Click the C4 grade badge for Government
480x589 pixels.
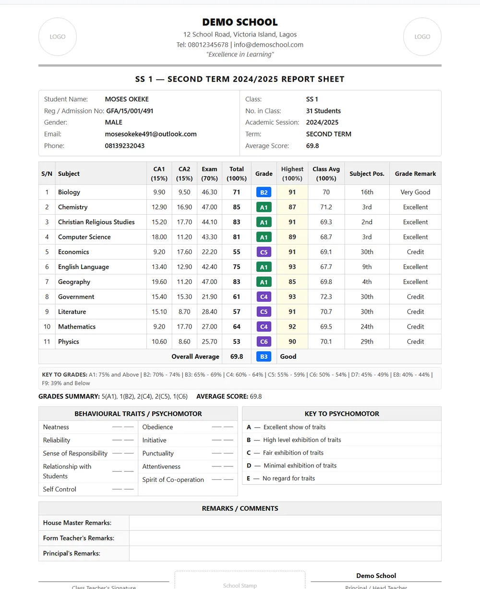264,296
